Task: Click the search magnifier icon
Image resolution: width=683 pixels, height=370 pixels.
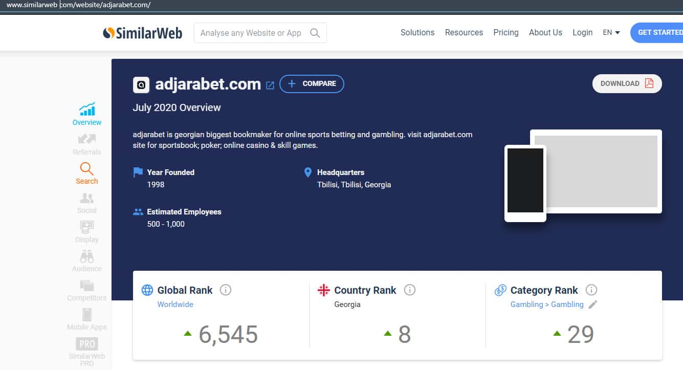Action: click(315, 33)
